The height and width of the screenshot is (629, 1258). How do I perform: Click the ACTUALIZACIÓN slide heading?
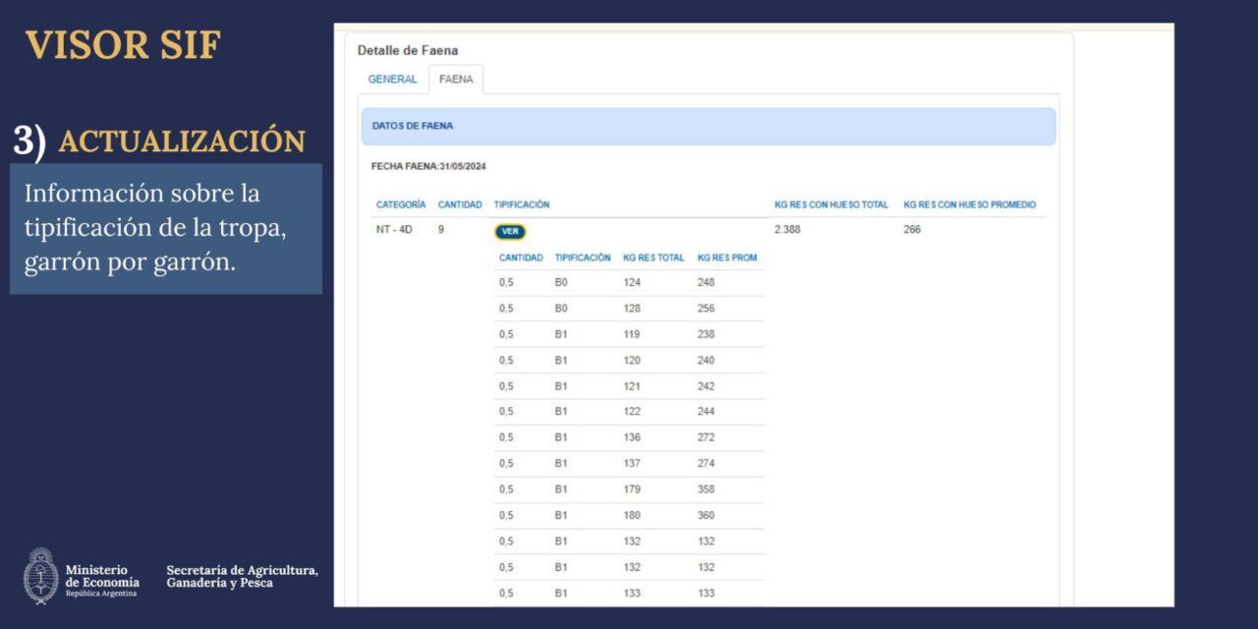click(x=182, y=142)
